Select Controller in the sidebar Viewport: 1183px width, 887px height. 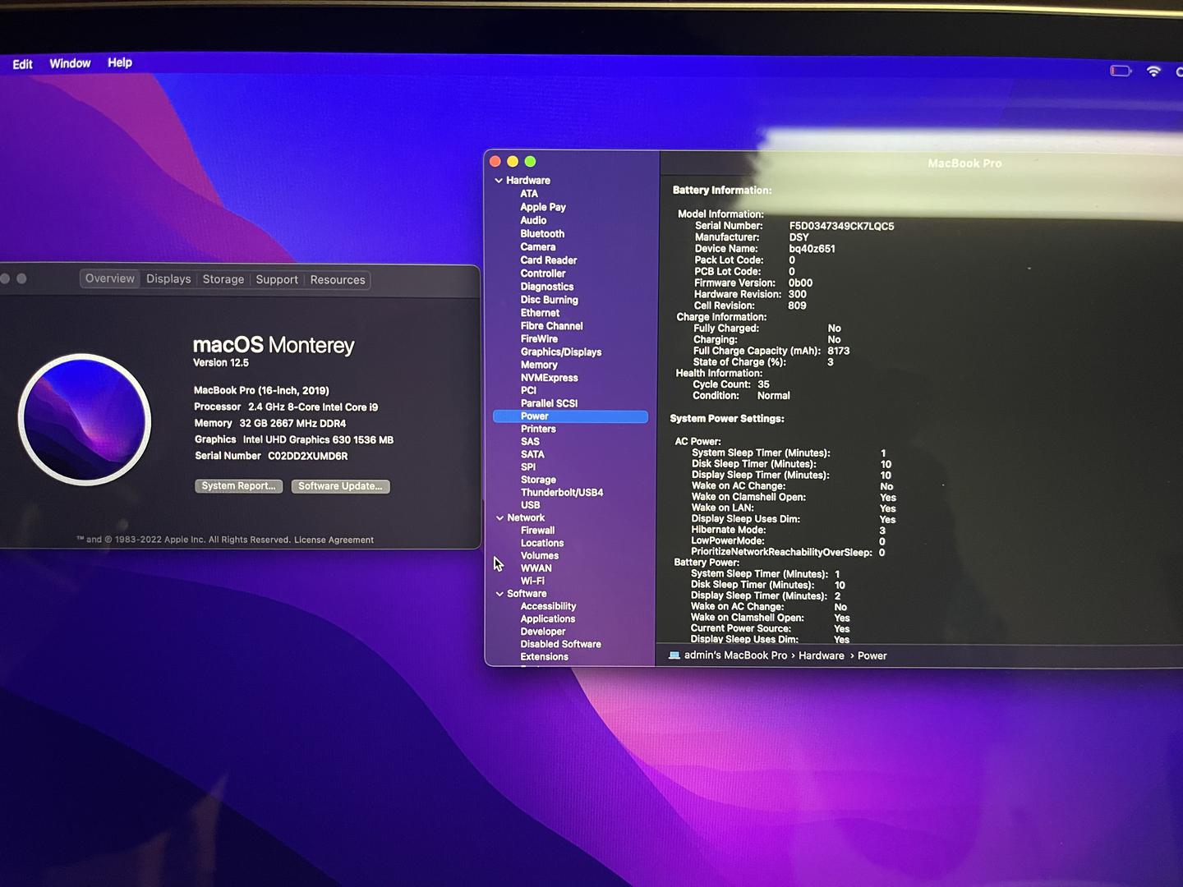(x=543, y=273)
